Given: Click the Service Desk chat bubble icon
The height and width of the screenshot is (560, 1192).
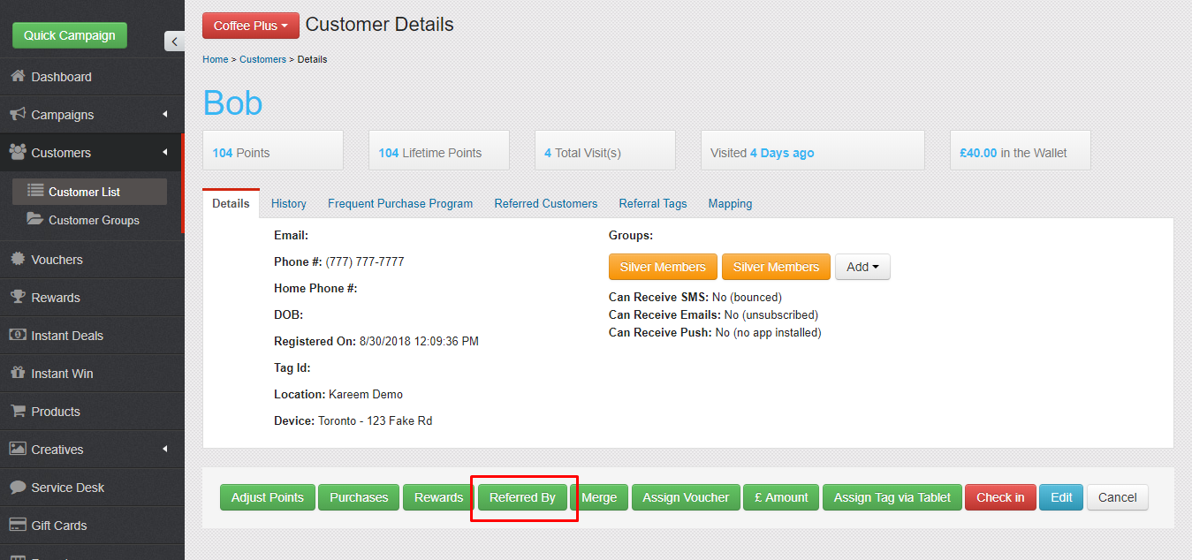Looking at the screenshot, I should 17,488.
